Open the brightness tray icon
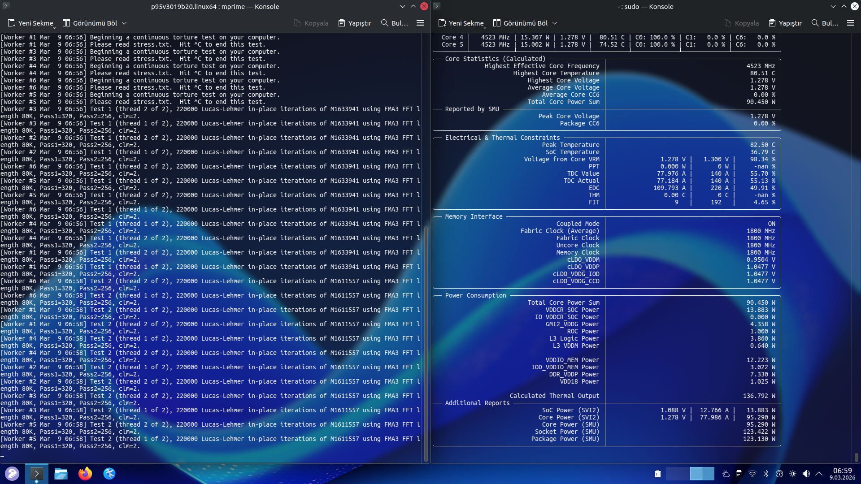Viewport: 861px width, 484px height. 793,474
